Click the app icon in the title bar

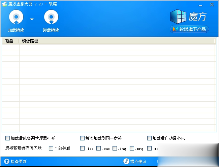[4, 4]
